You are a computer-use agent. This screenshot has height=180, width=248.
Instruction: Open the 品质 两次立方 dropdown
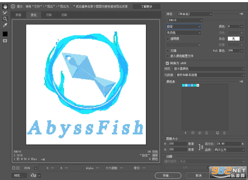pos(230,150)
